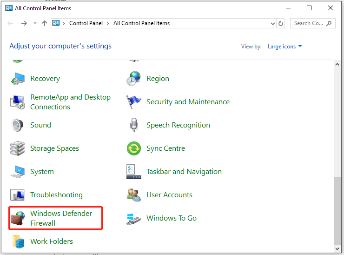Click the green Sync Centre icon
The height and width of the screenshot is (255, 344).
pos(134,148)
